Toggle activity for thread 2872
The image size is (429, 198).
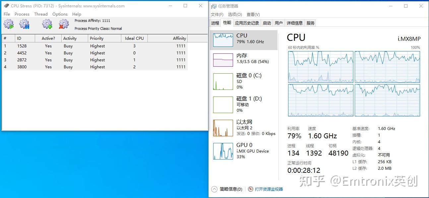tap(48, 60)
